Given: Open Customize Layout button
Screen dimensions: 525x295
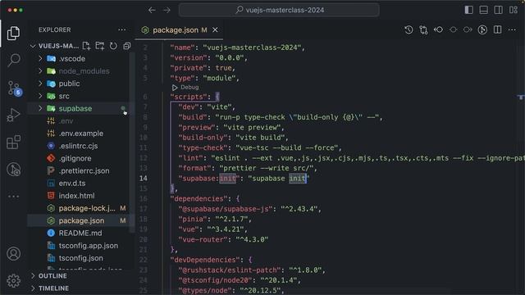Looking at the screenshot, I should [x=514, y=10].
